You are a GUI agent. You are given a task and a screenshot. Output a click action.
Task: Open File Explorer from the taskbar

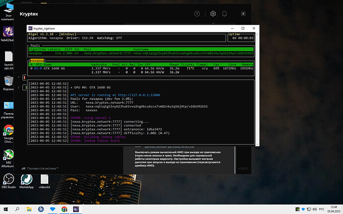(x=29, y=209)
